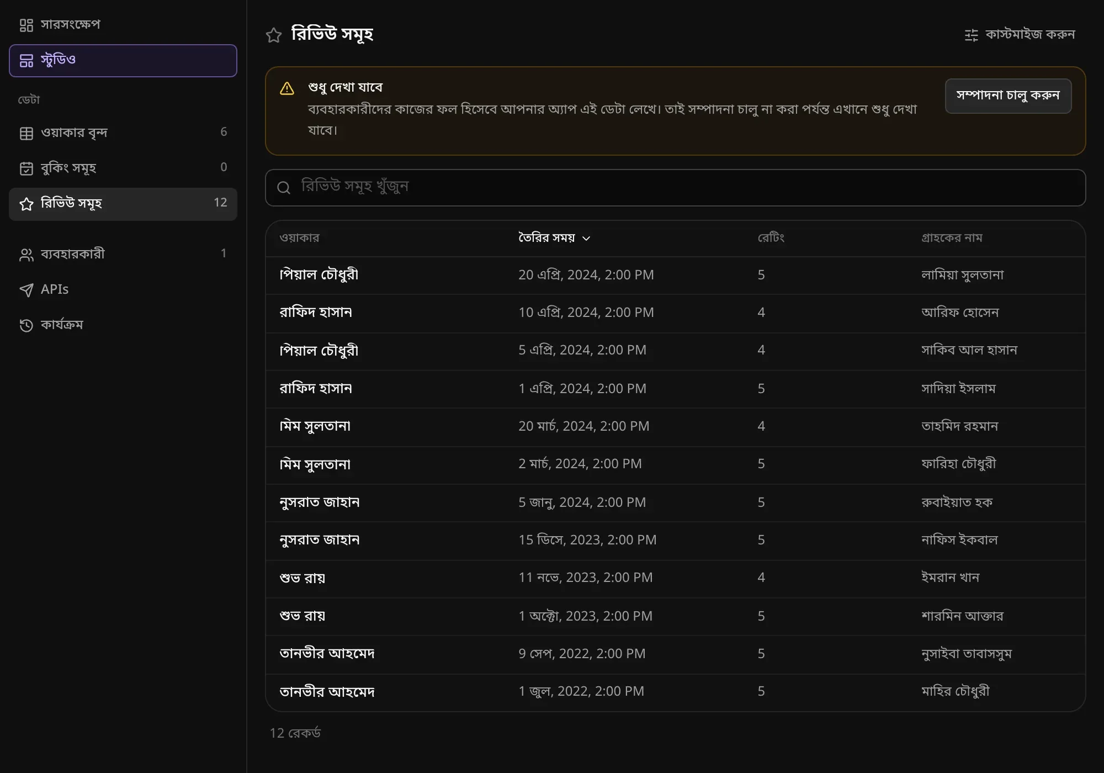
Task: Click the কার্যক্রম history clock icon
Action: 26,325
